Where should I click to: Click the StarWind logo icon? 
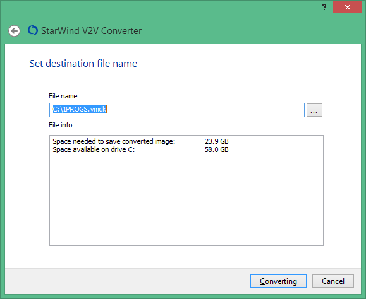[33, 30]
